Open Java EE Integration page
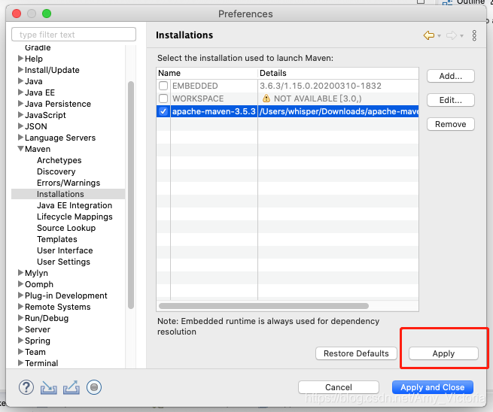 75,205
